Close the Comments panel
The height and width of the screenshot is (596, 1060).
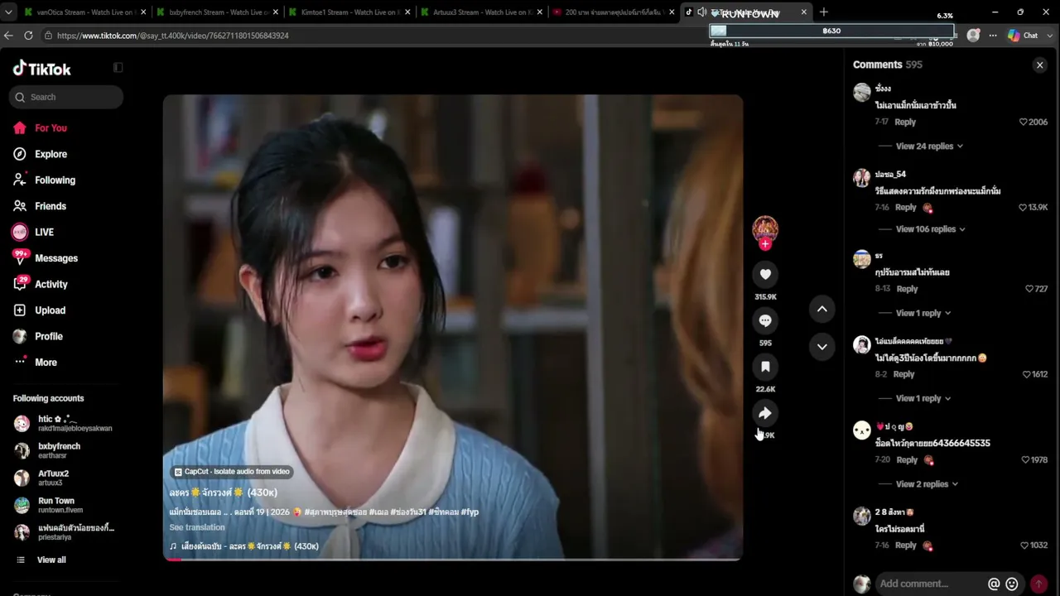(1040, 65)
